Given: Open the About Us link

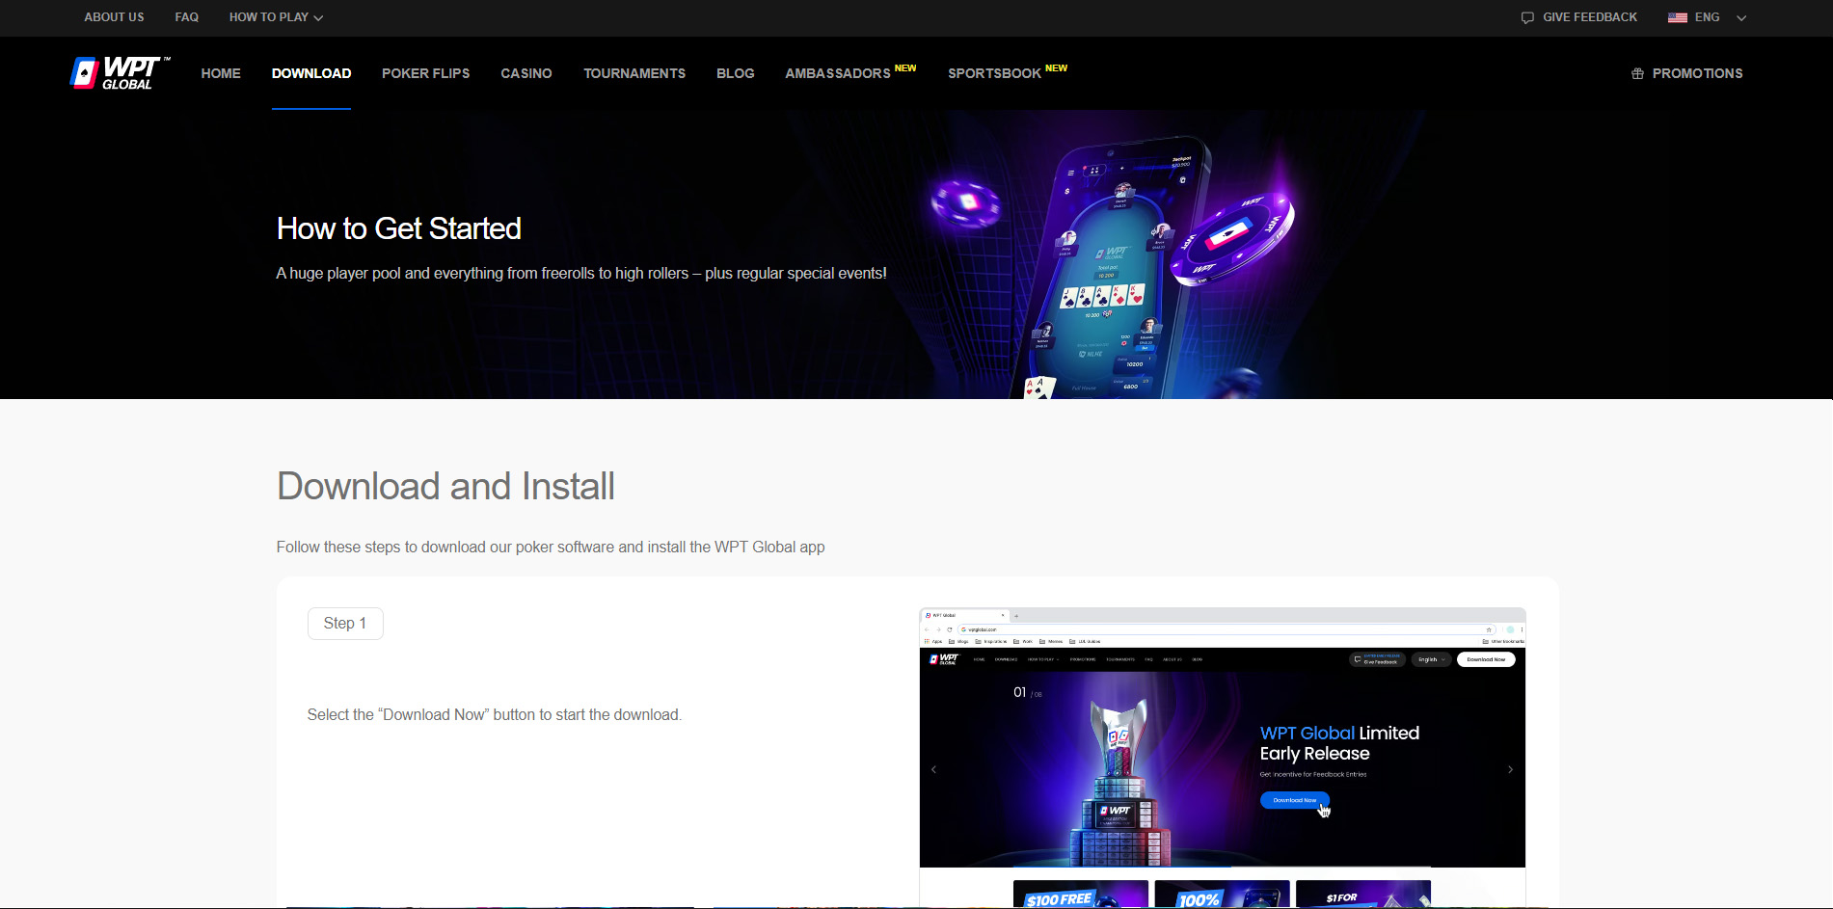Looking at the screenshot, I should click(114, 17).
